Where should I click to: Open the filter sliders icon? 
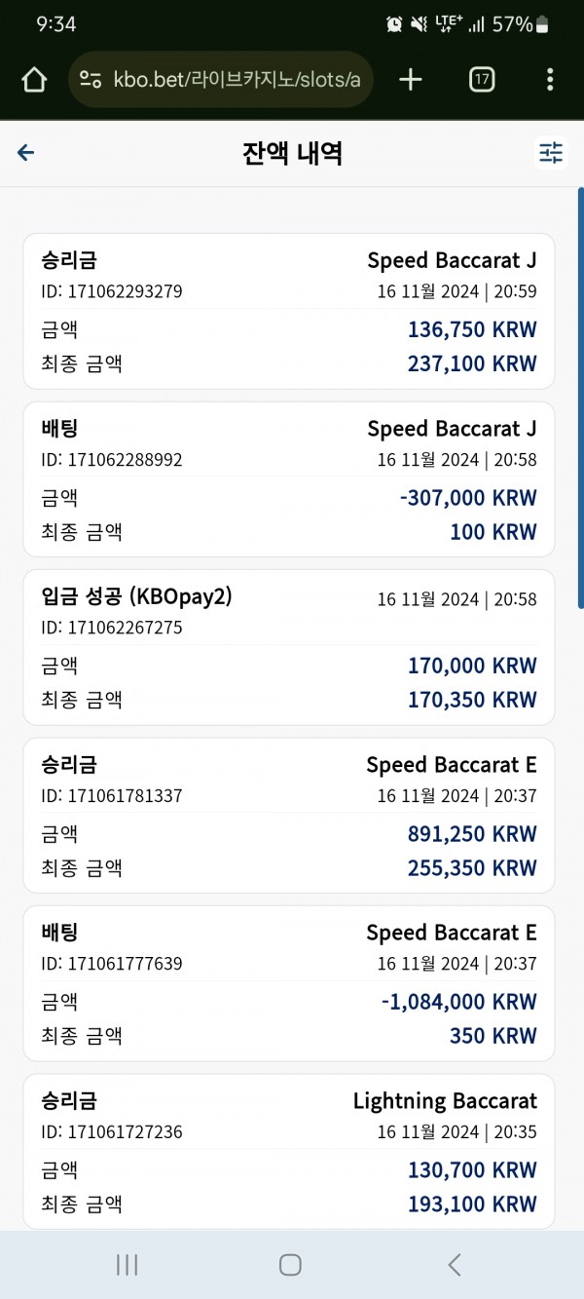point(551,153)
